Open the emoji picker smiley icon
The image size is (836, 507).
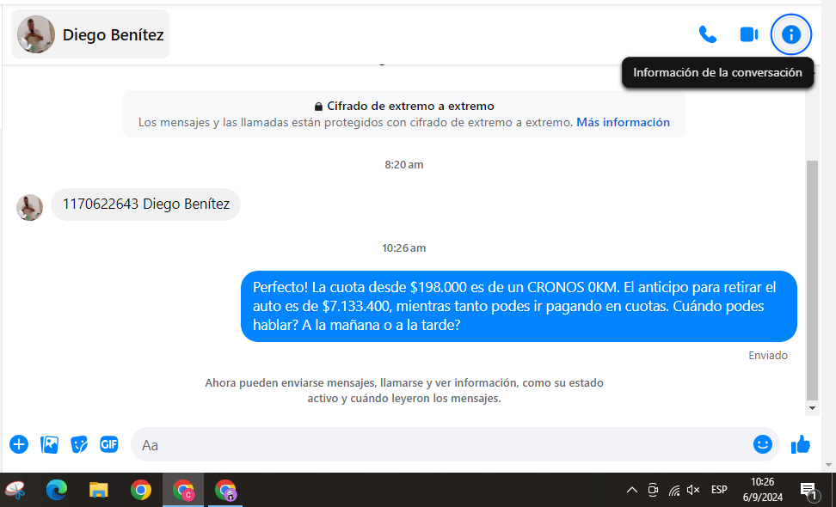[x=762, y=444]
